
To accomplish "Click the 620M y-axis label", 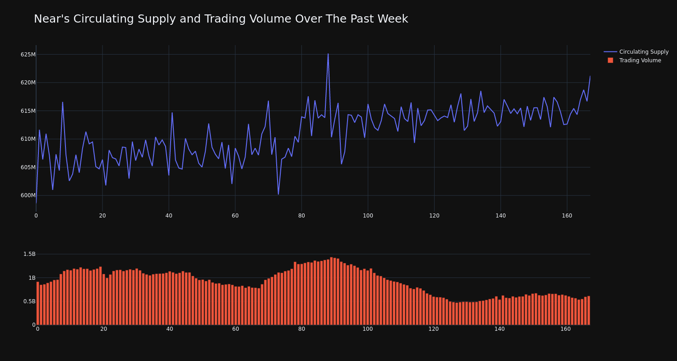I will coord(28,83).
